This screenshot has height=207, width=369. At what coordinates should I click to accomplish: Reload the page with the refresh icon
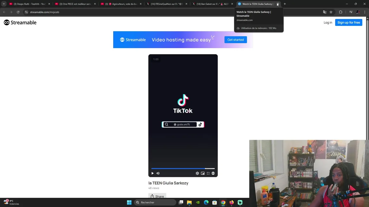pyautogui.click(x=18, y=12)
